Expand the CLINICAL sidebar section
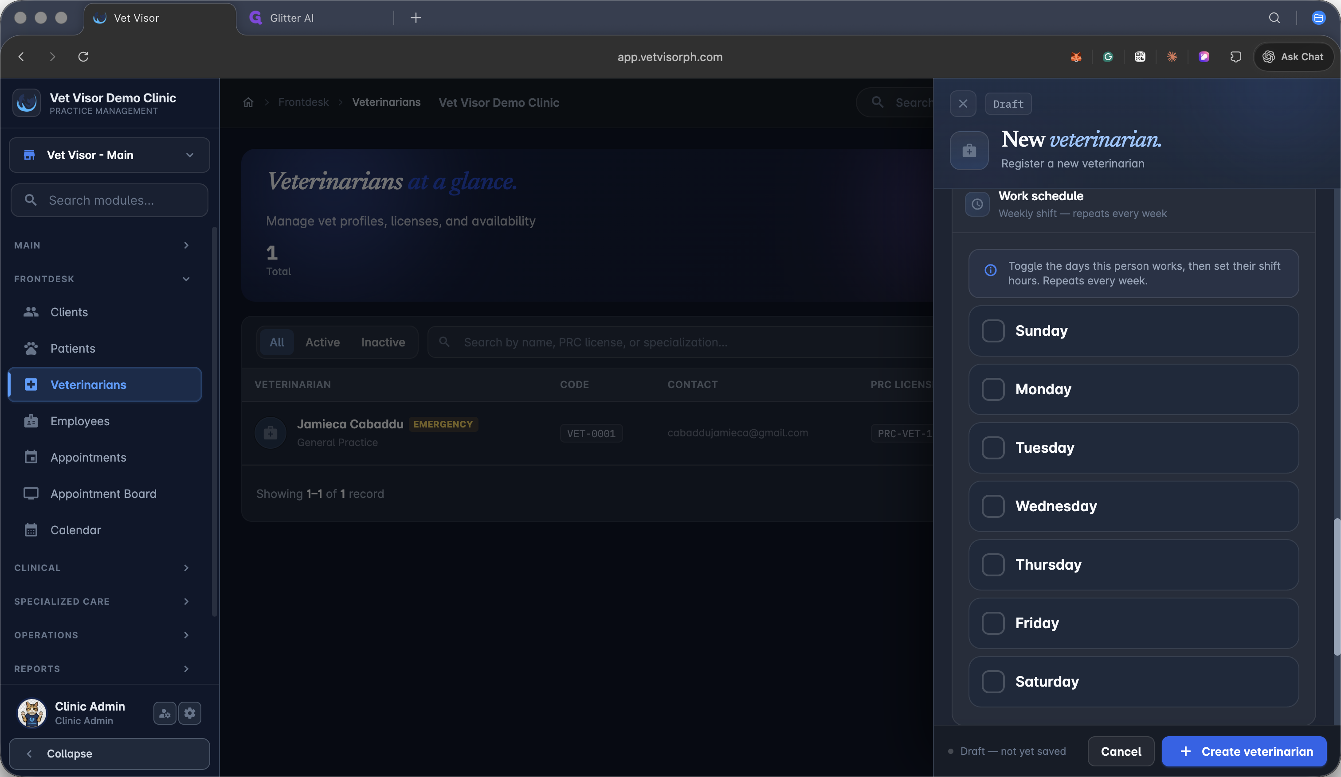The height and width of the screenshot is (777, 1341). pos(102,568)
